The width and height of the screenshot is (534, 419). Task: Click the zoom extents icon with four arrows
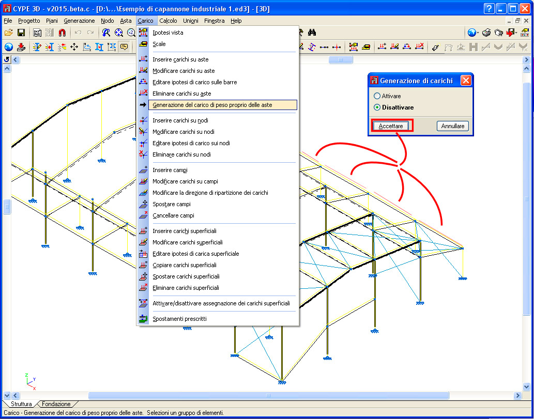coord(118,33)
